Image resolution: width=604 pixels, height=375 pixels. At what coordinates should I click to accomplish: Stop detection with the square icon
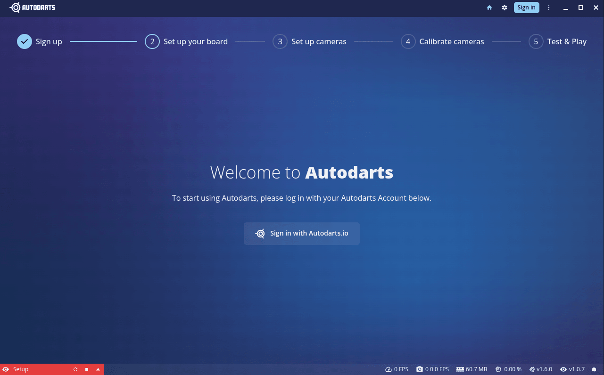(x=87, y=369)
